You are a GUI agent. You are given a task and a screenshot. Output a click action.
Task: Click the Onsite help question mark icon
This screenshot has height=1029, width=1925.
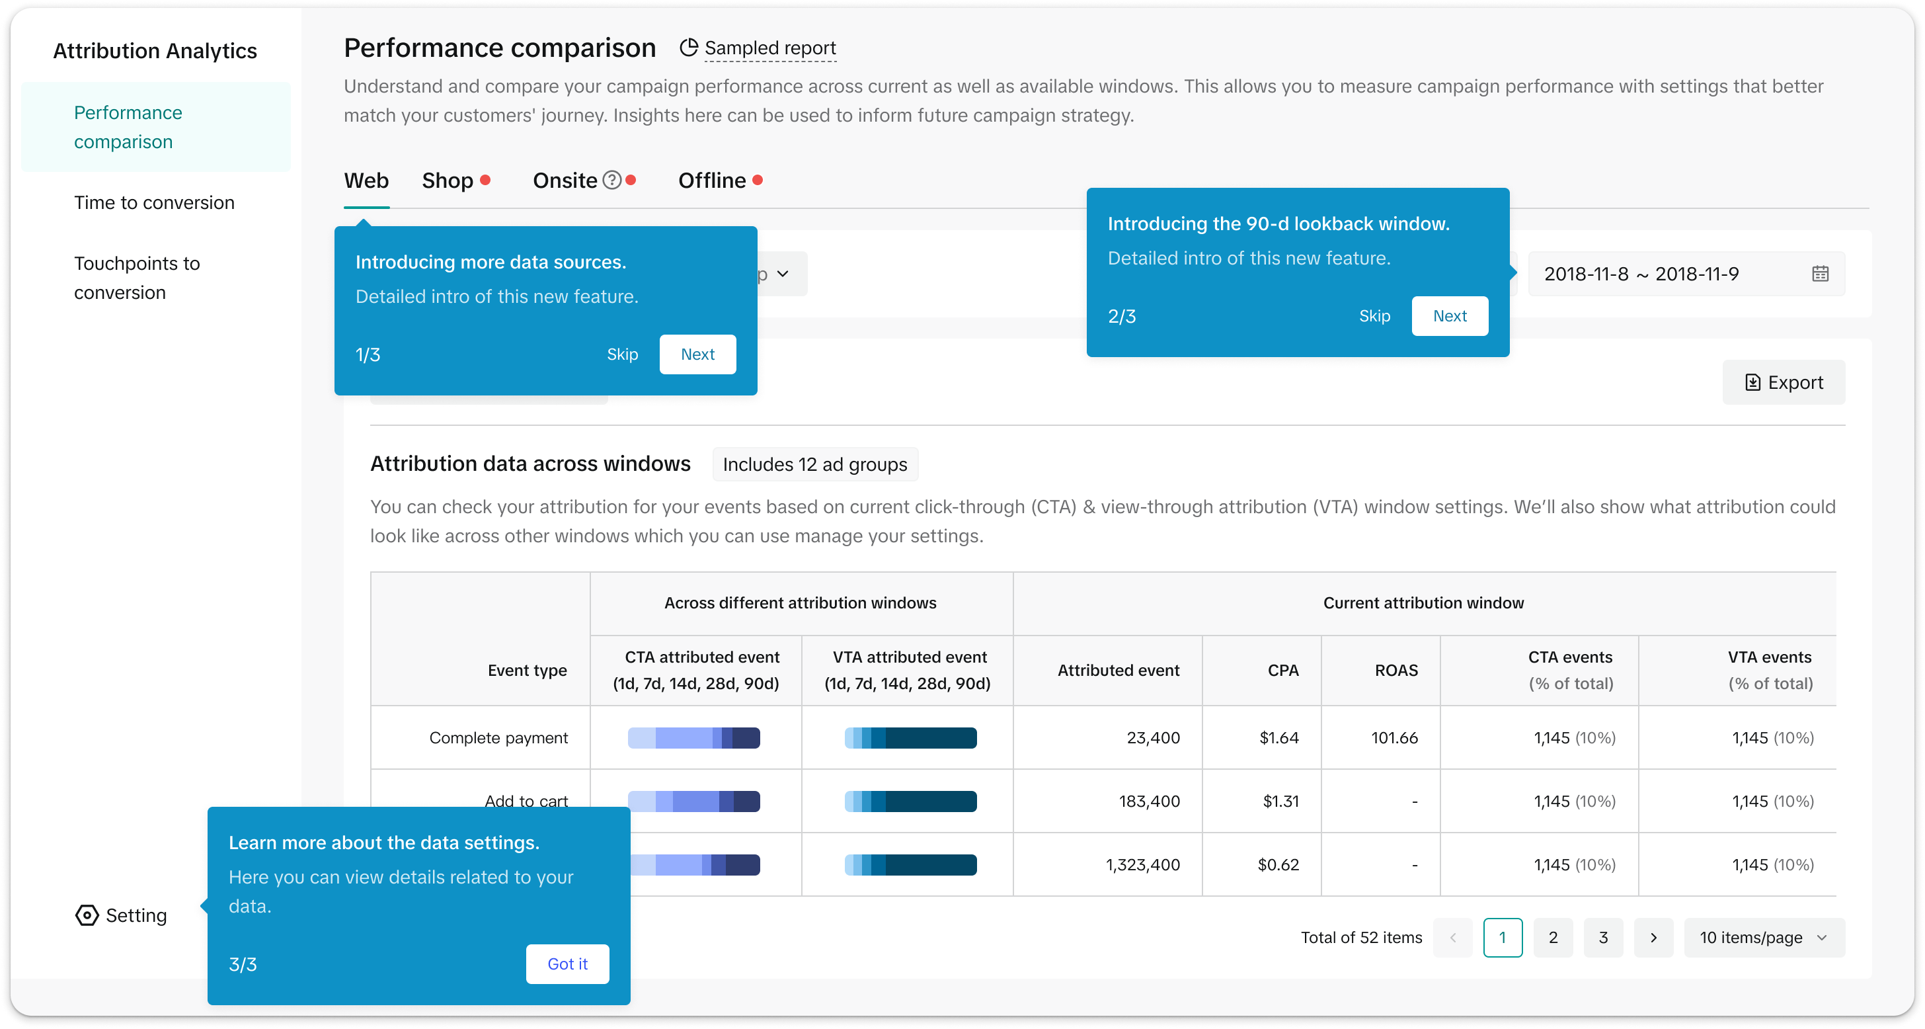[x=612, y=181]
